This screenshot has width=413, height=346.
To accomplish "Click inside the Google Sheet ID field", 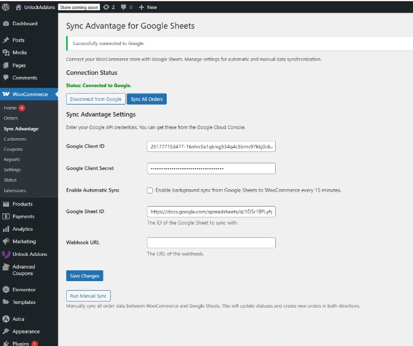I will coord(211,212).
